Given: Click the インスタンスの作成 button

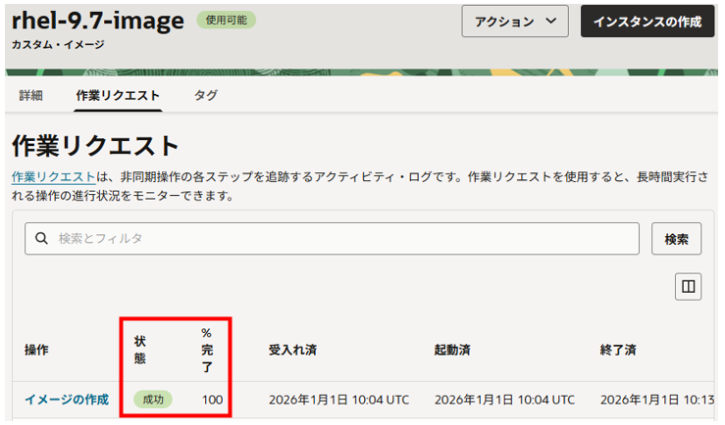Looking at the screenshot, I should (647, 22).
